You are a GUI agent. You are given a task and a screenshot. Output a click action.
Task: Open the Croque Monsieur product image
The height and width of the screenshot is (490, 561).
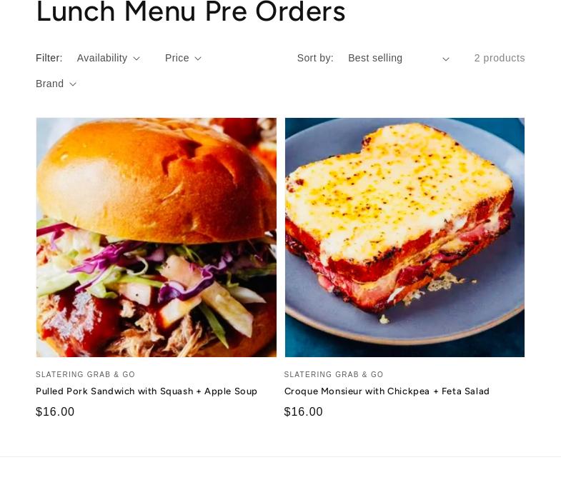coord(404,237)
